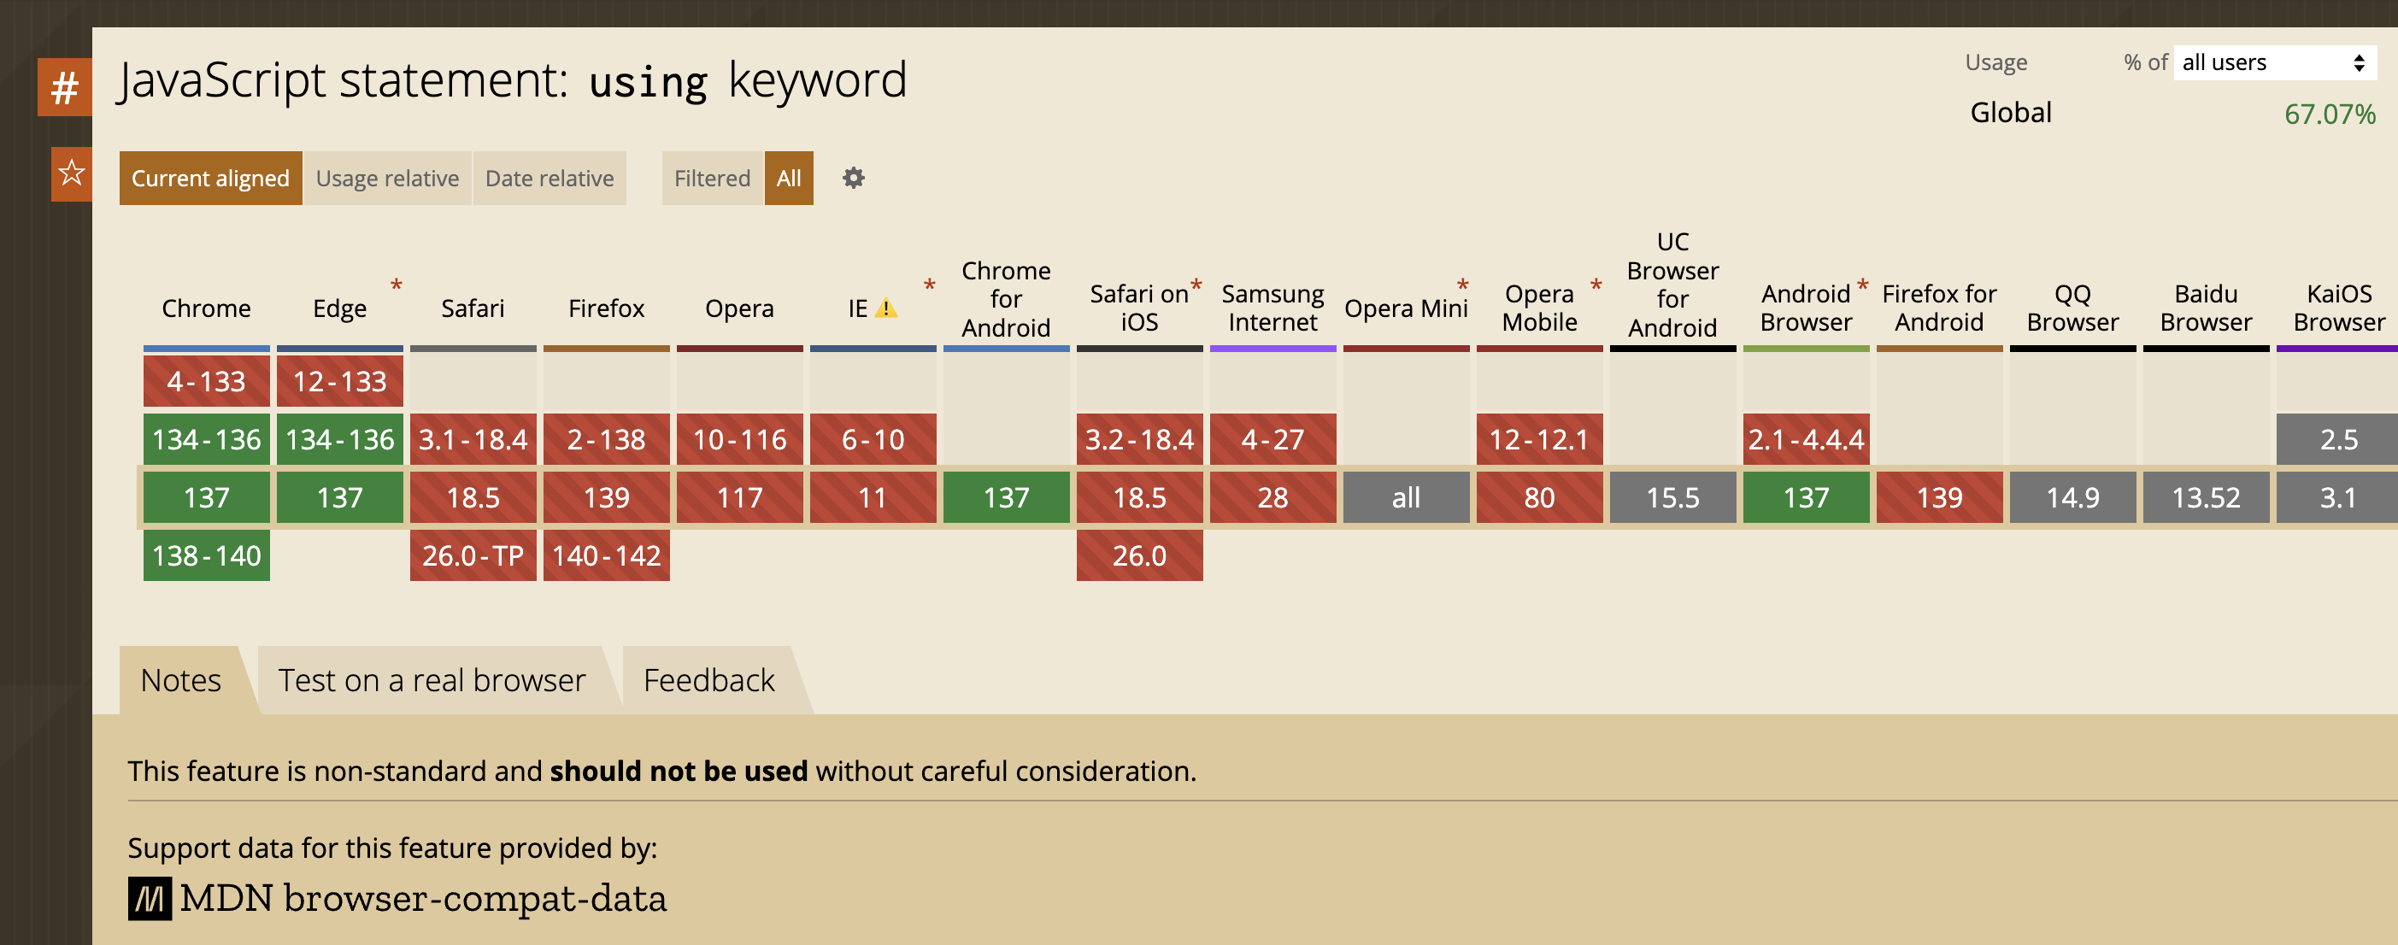This screenshot has height=945, width=2398.
Task: Click the green Chrome 137 support cell
Action: (x=206, y=497)
